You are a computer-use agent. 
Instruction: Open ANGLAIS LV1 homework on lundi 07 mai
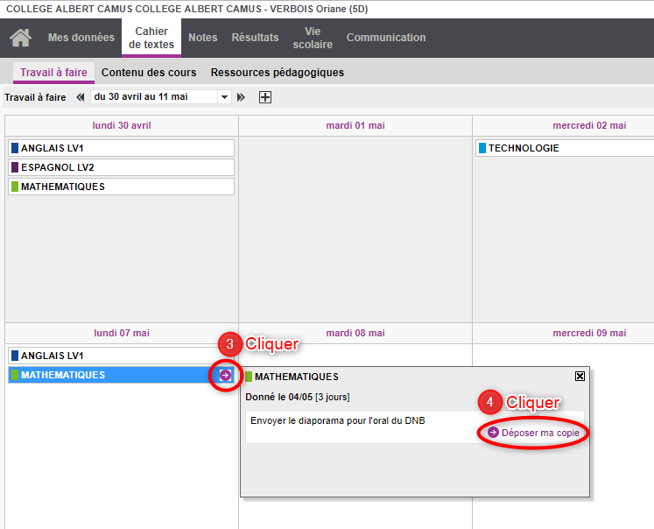(x=121, y=356)
